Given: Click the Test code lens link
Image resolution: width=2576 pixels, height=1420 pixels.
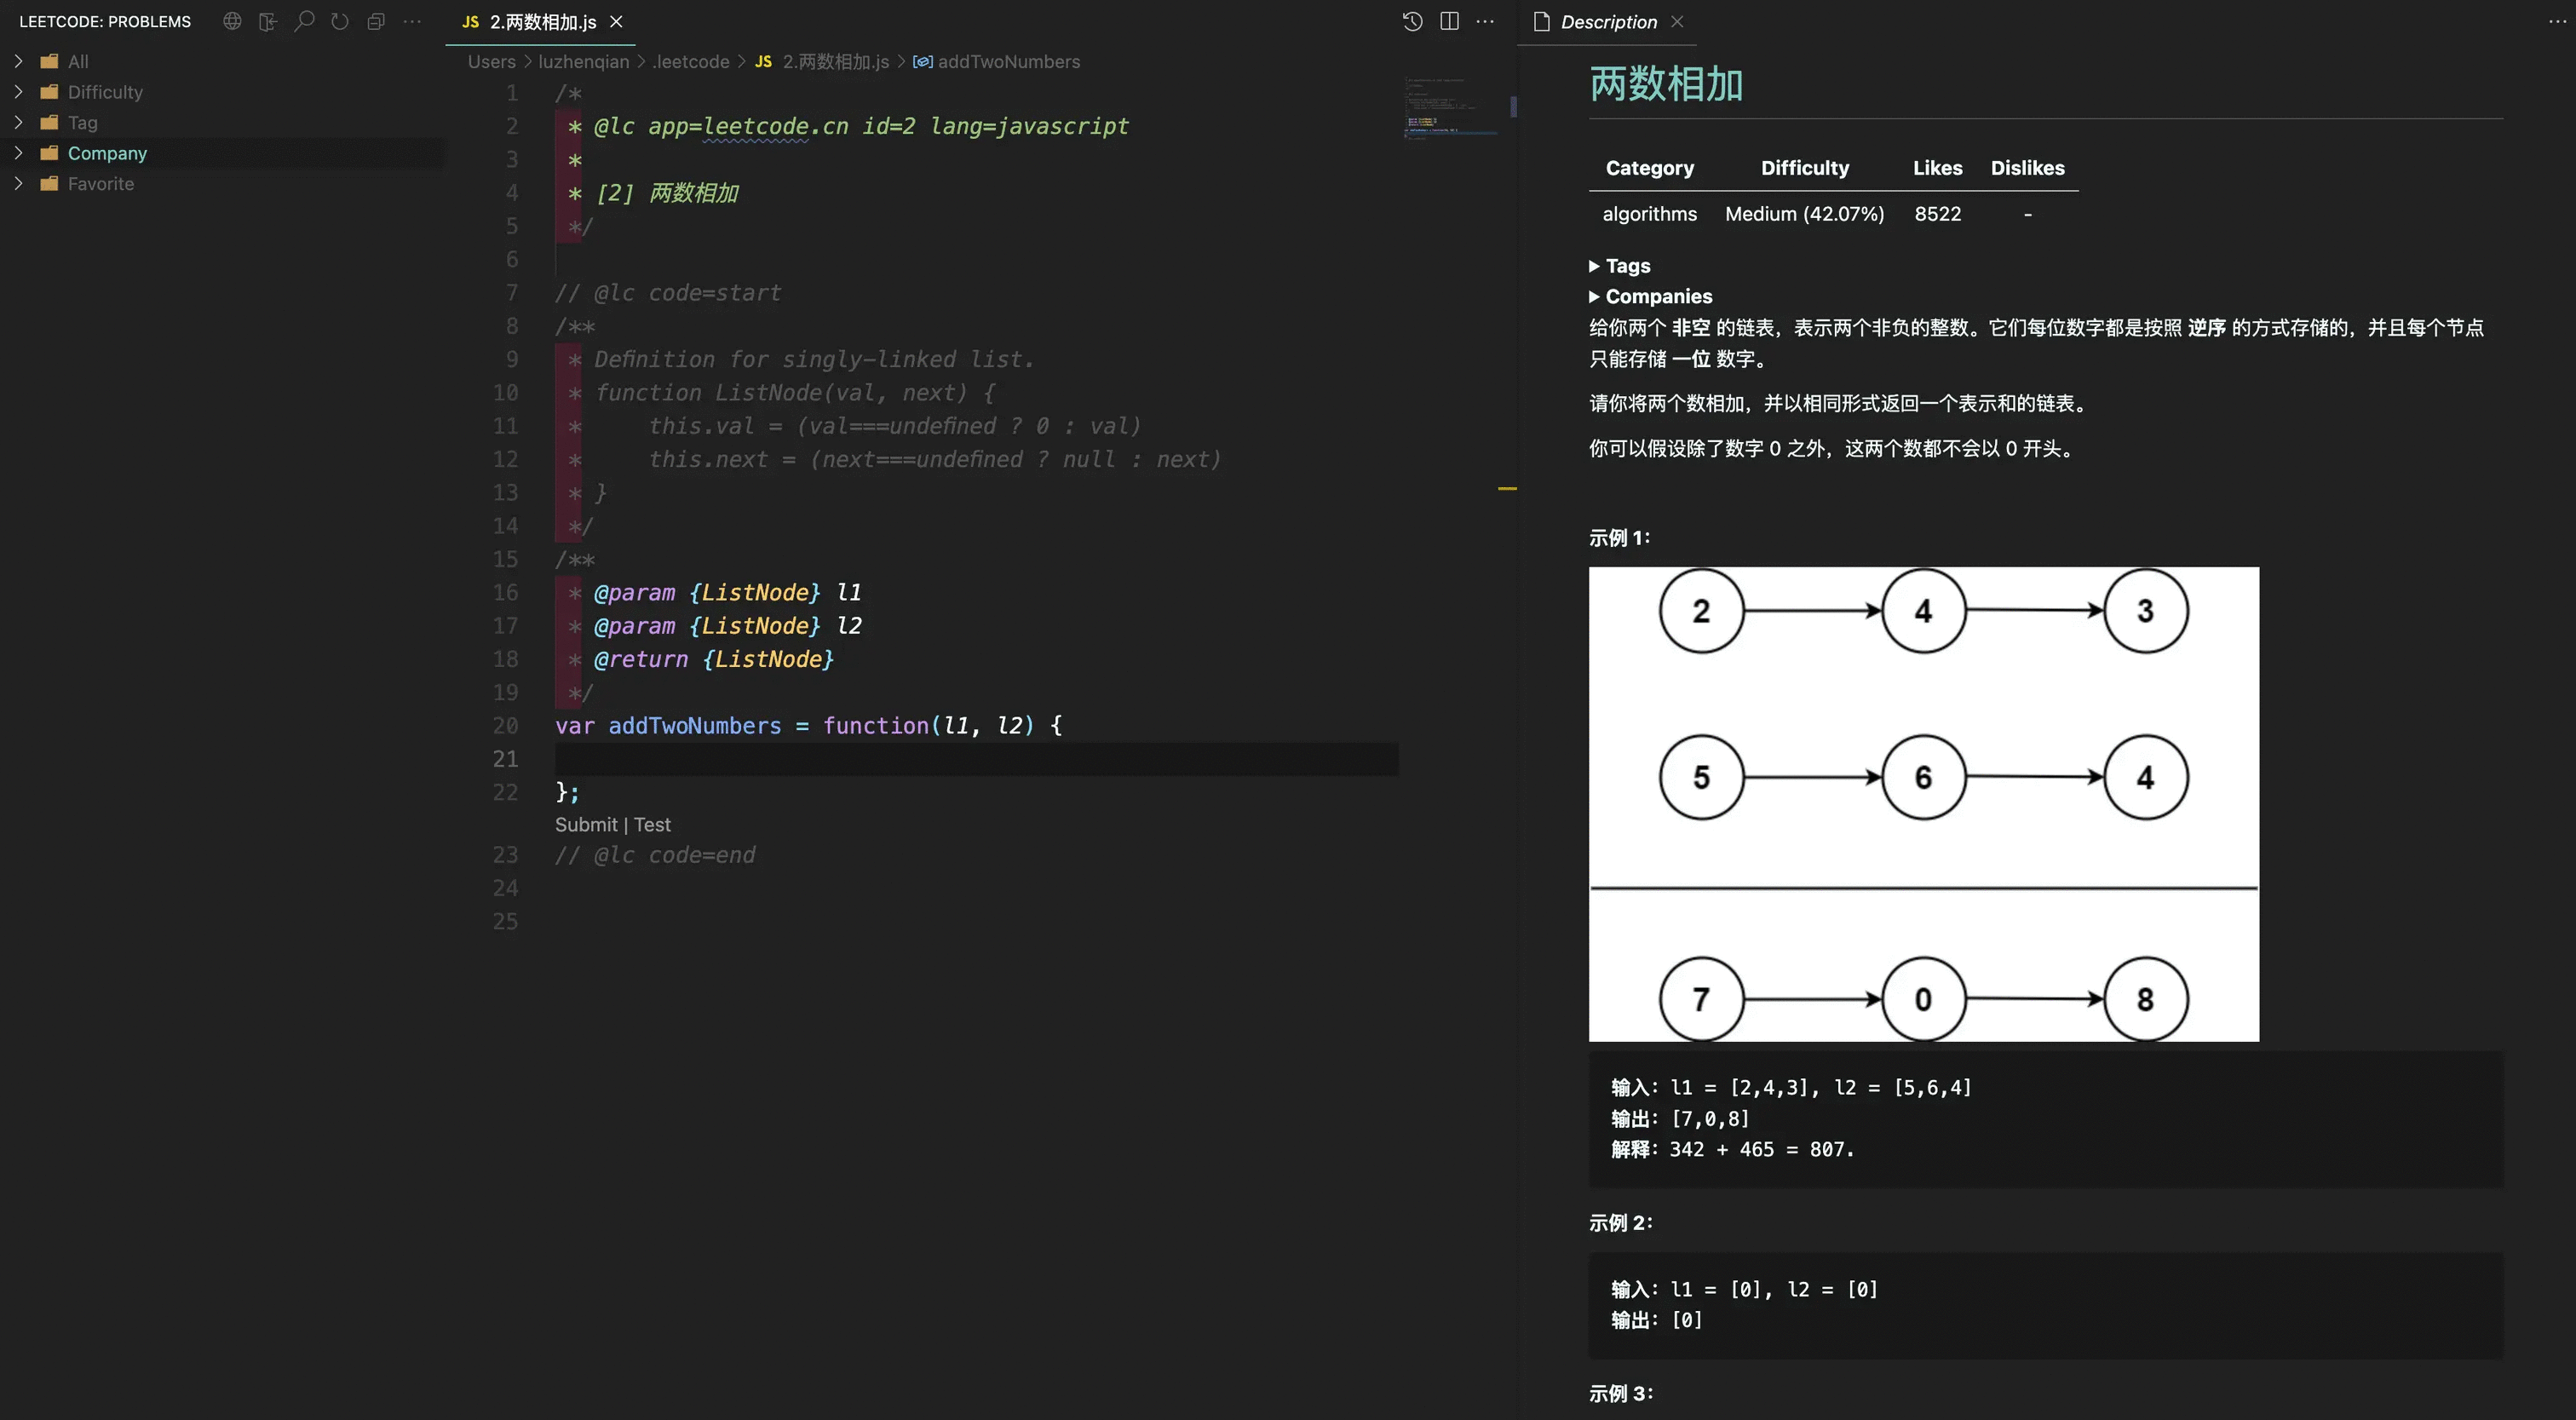Looking at the screenshot, I should [652, 825].
